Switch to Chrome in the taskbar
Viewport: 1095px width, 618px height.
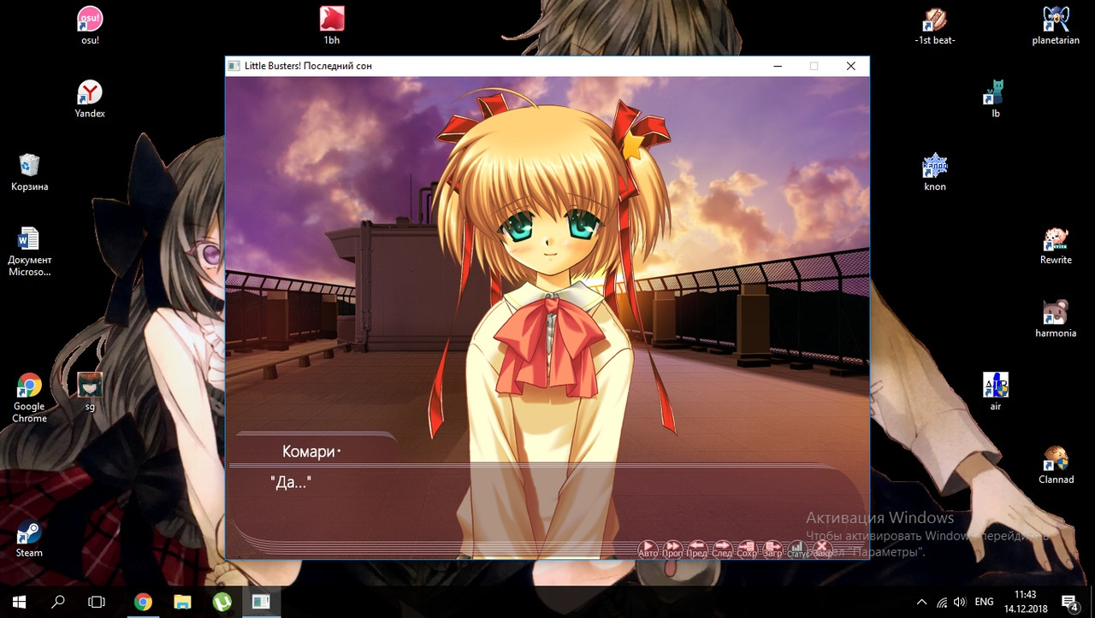coord(143,602)
